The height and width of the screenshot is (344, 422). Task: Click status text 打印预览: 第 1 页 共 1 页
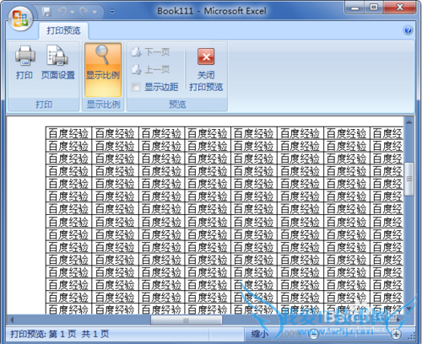pyautogui.click(x=60, y=334)
